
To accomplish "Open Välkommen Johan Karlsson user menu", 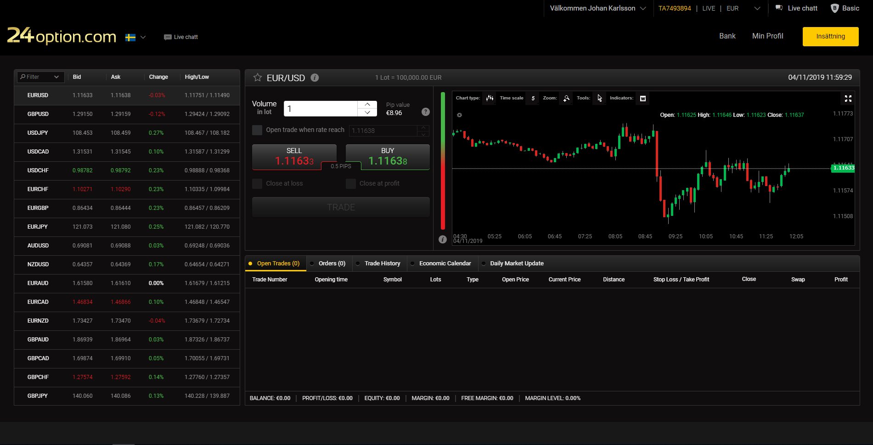I will click(x=598, y=8).
